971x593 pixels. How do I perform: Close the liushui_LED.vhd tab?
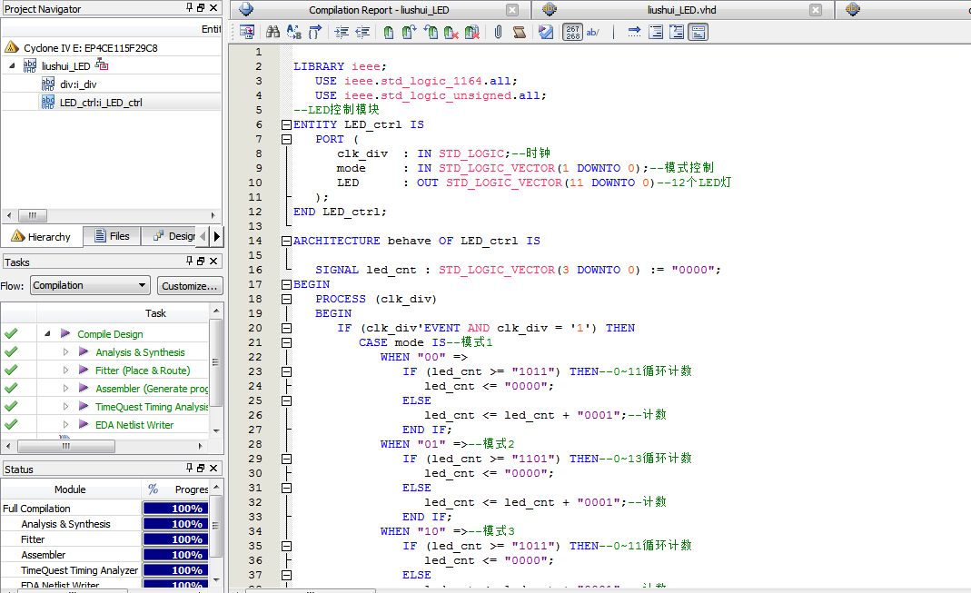817,10
